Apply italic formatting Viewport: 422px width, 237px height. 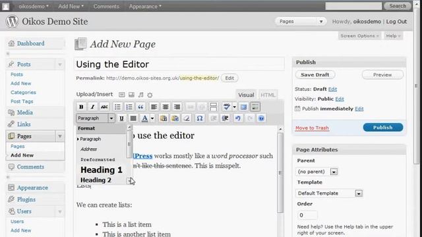click(93, 107)
